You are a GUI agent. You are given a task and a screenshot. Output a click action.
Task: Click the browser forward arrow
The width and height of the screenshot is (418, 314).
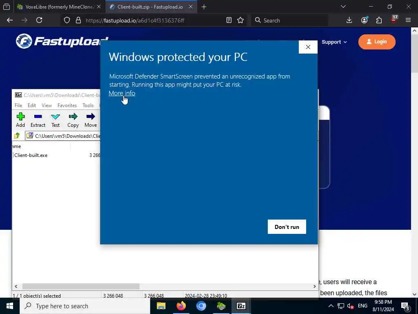pos(24,20)
